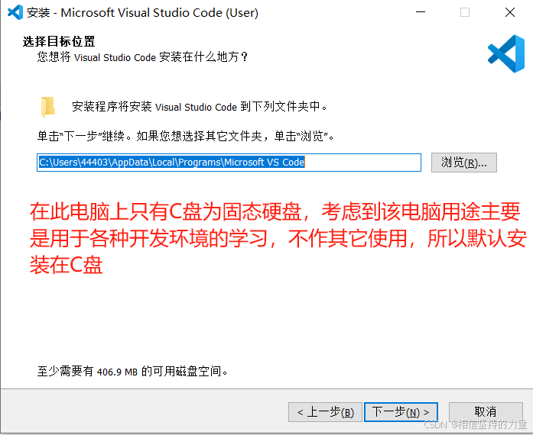The image size is (533, 435).
Task: Cancel the installation with 取消 button
Action: click(x=486, y=412)
